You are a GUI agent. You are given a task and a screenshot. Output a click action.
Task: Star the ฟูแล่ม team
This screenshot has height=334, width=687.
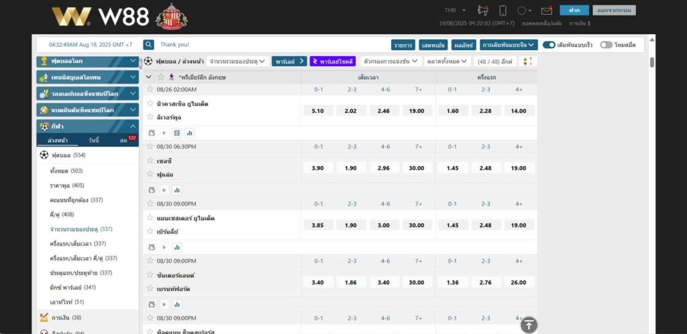[x=150, y=174]
